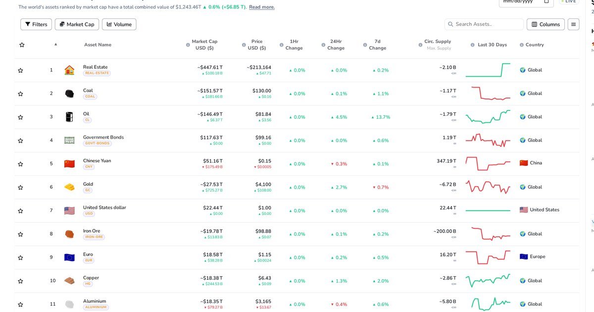
Task: Sort table by Market Cap USD header
Action: (x=204, y=45)
